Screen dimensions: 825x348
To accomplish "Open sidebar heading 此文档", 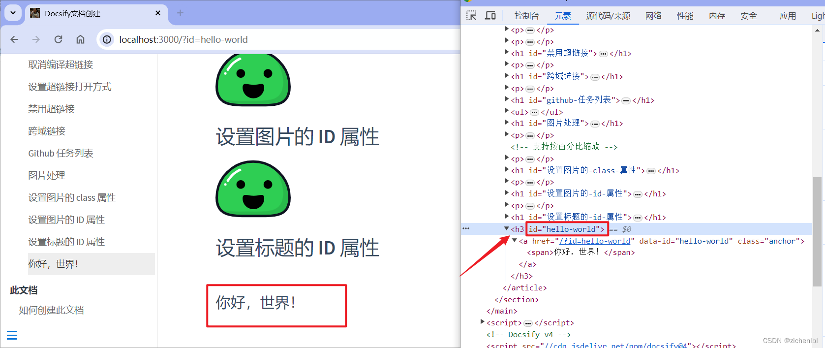I will tap(24, 290).
